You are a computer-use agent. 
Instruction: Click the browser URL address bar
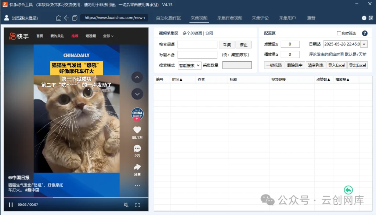114,18
